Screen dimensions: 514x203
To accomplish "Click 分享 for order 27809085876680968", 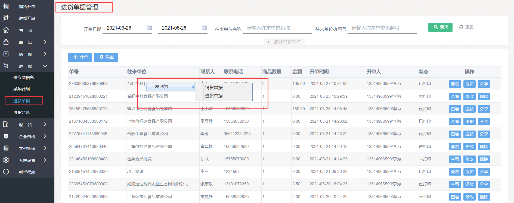I will (484, 84).
